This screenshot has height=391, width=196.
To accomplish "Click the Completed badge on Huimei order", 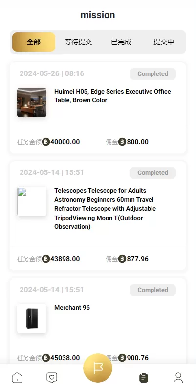I will (152, 74).
